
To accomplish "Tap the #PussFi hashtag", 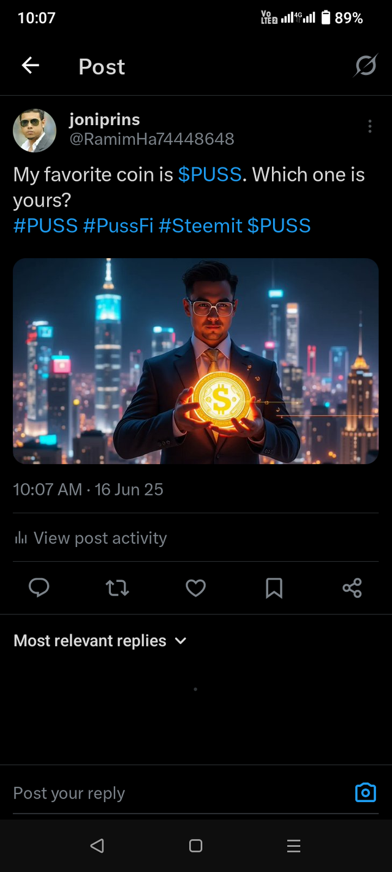I will pos(118,226).
